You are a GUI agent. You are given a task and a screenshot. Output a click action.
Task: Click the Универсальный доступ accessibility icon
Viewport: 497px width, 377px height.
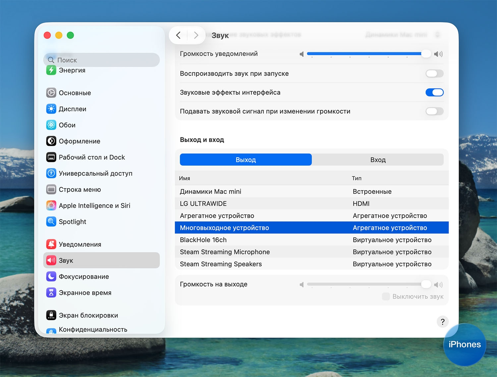51,173
